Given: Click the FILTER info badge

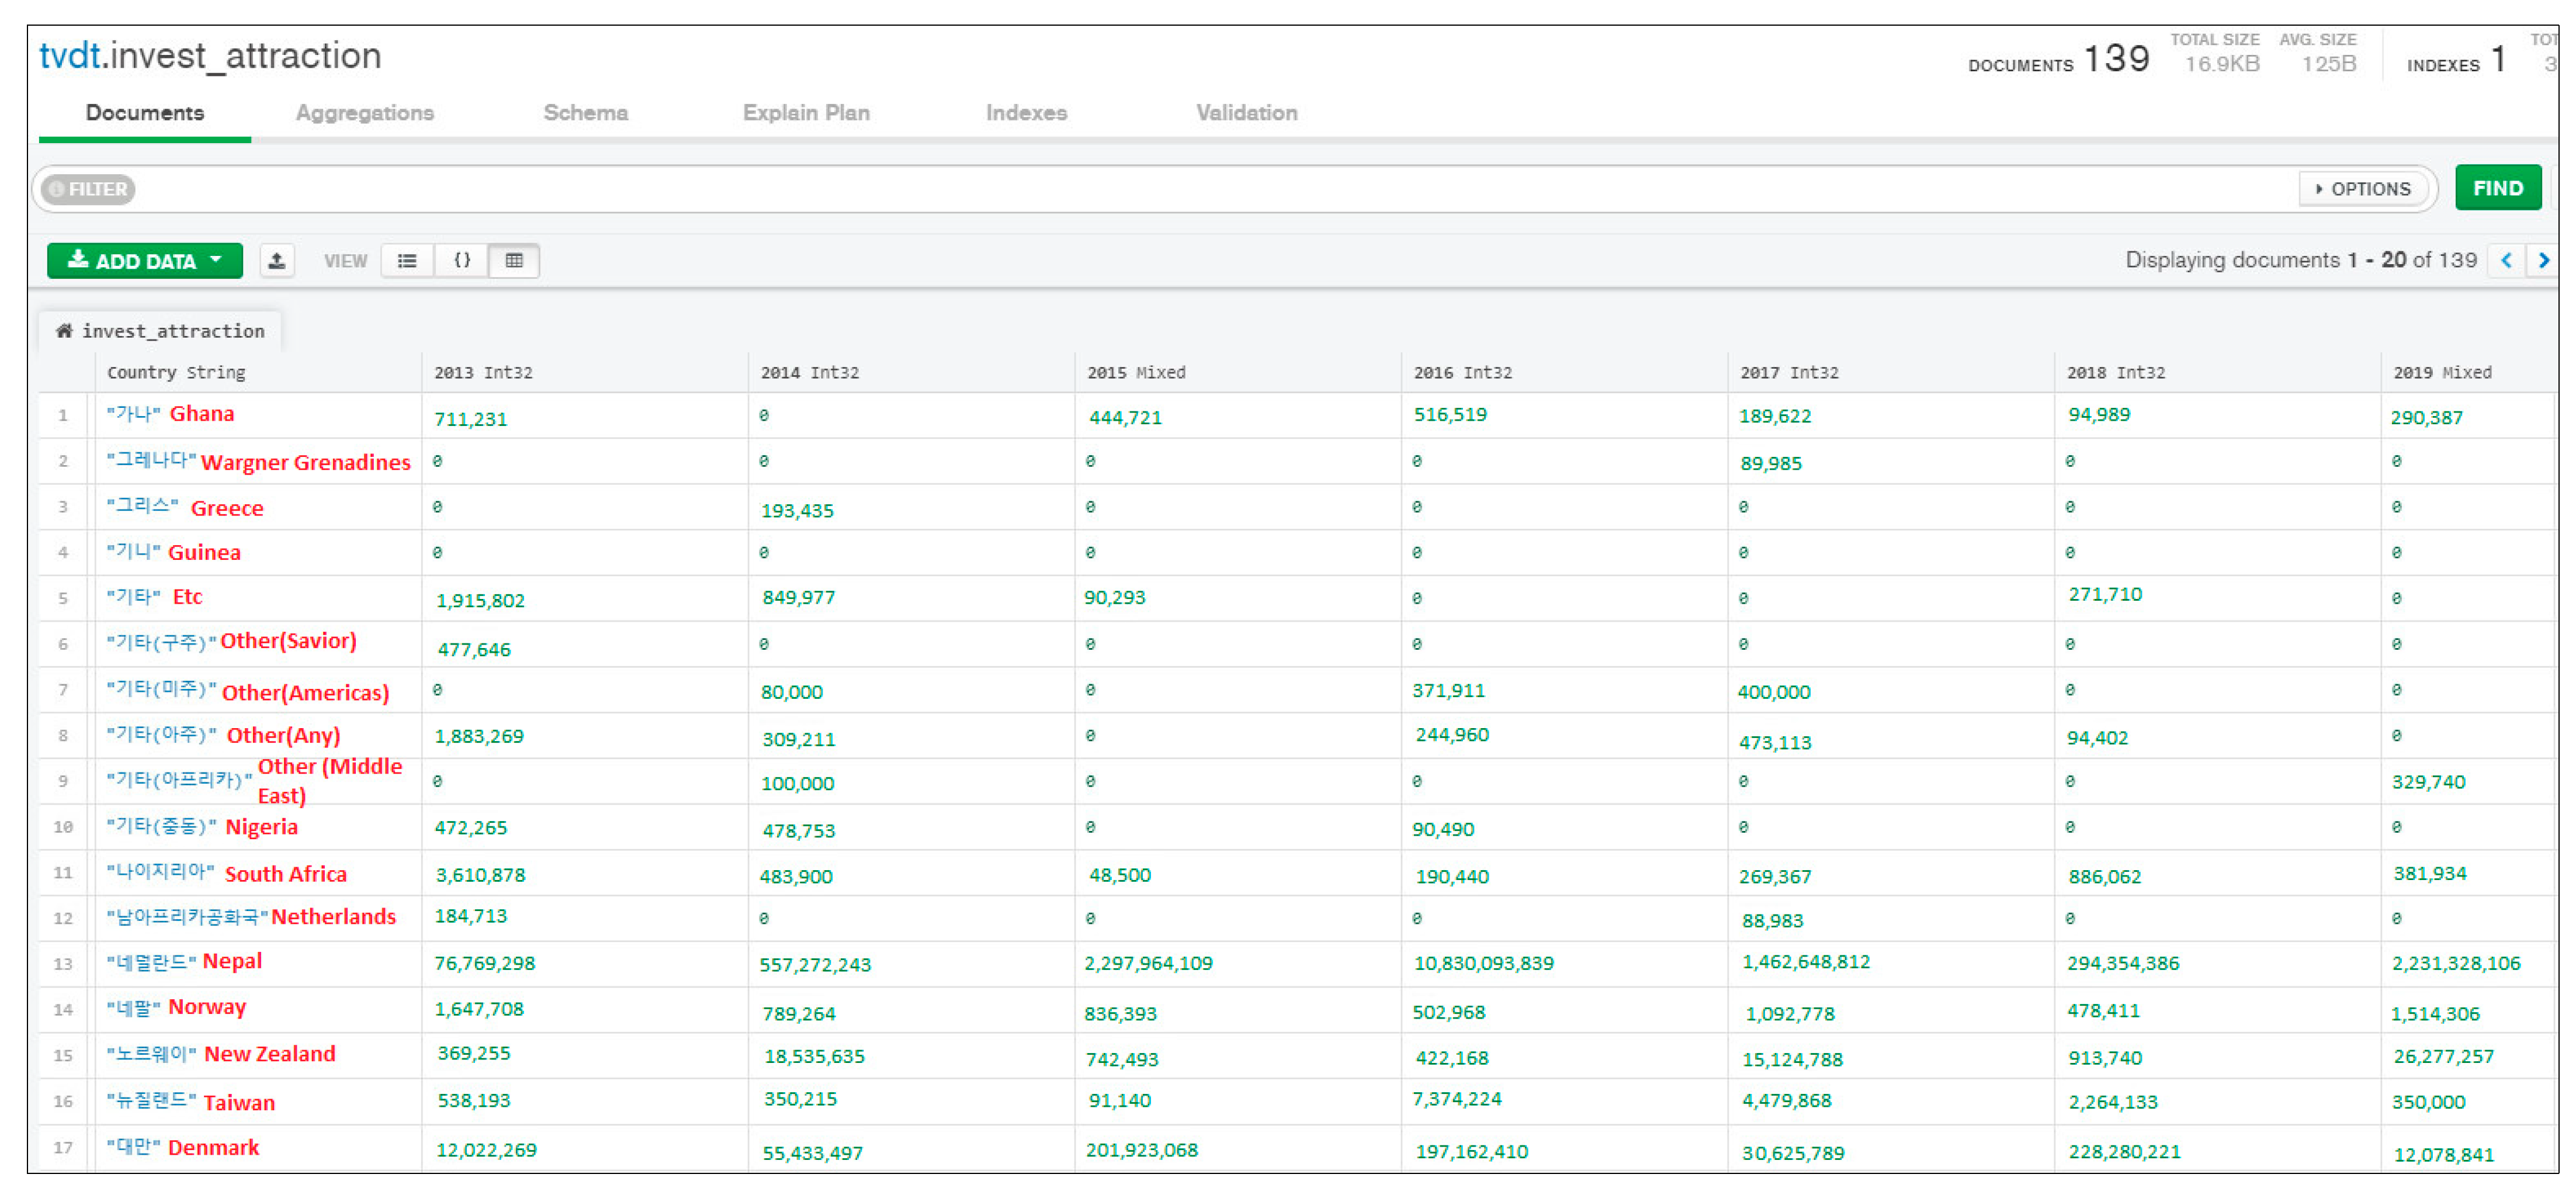Looking at the screenshot, I should 89,189.
